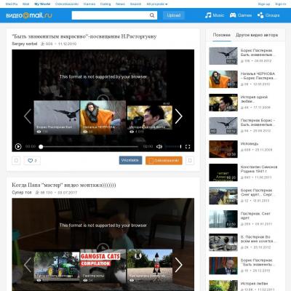
Task: Open the Исповедь sidebar video thumbnail
Action: [x=223, y=149]
